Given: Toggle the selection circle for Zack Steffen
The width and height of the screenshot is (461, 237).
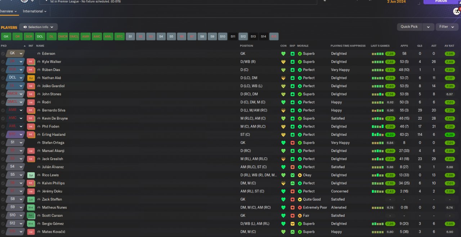Looking at the screenshot, I should point(3,200).
